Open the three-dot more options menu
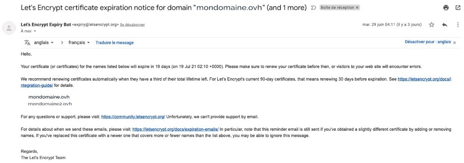This screenshot has height=163, width=464. [x=458, y=25]
